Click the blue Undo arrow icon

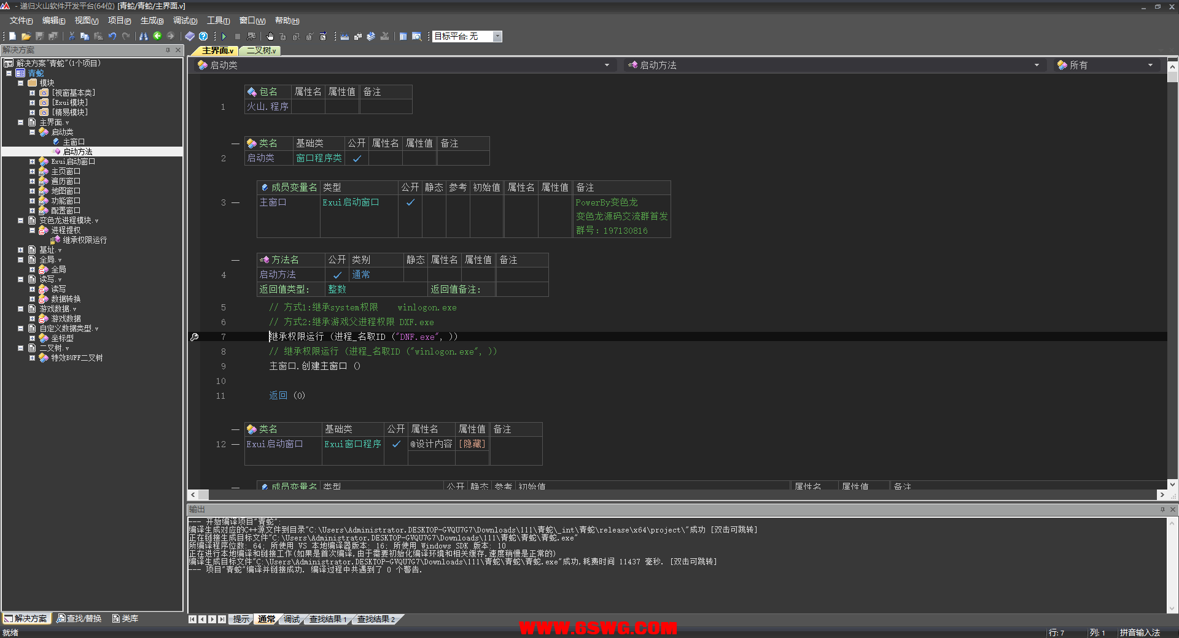[112, 37]
